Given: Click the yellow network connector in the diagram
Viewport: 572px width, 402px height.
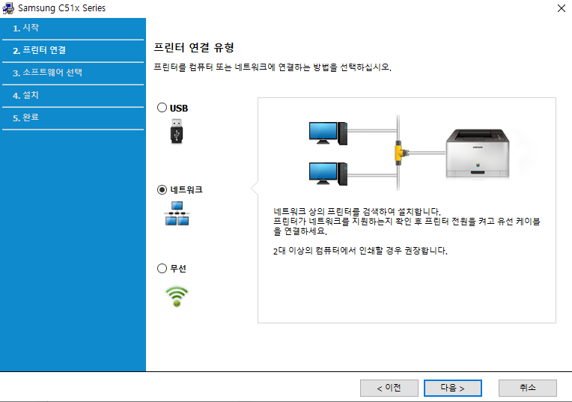Looking at the screenshot, I should click(x=400, y=153).
